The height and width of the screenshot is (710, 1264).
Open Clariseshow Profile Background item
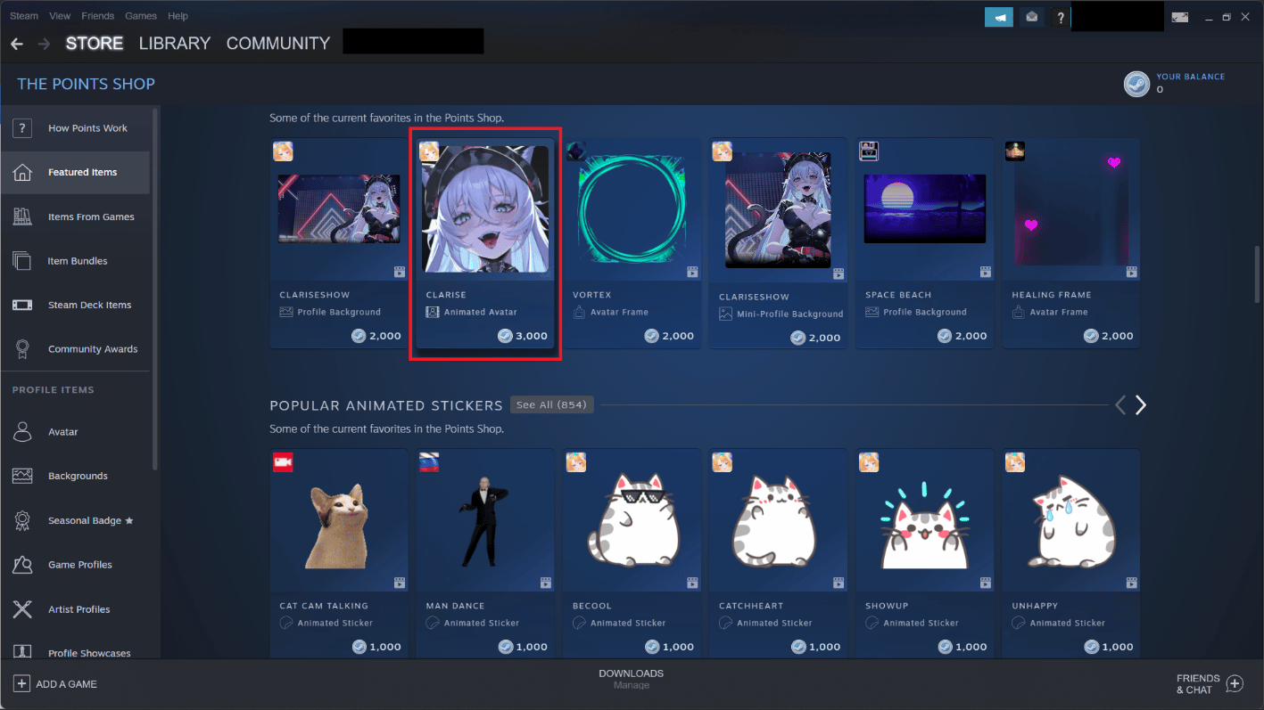click(339, 243)
